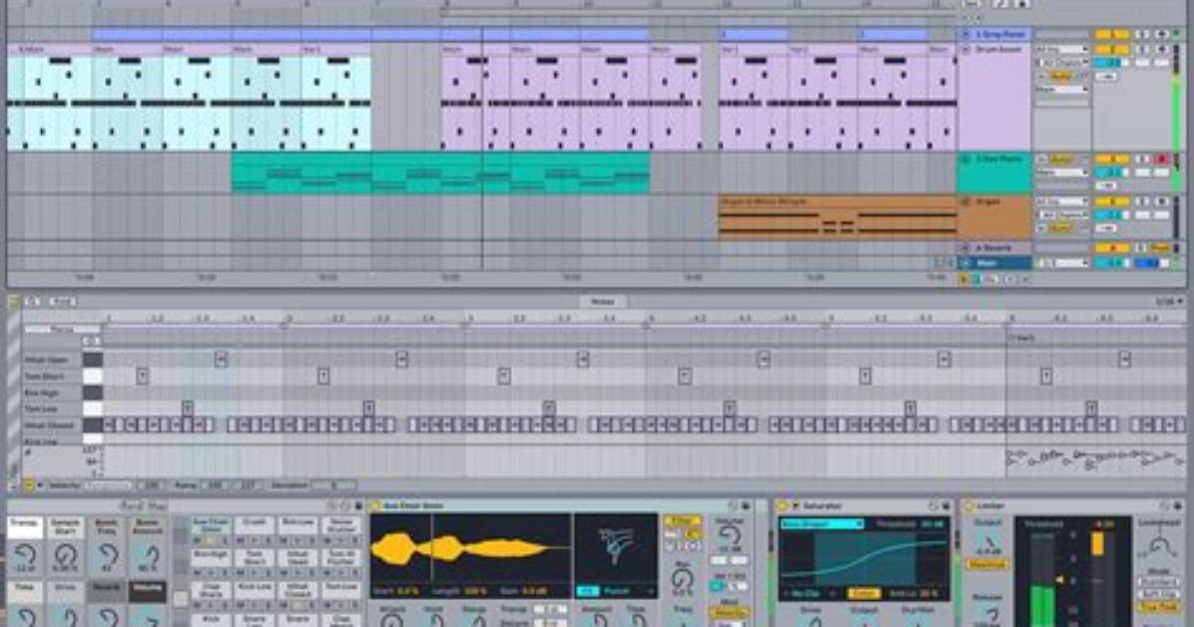Toggle the Saturator device activator
Screen dimensions: 1194x627
782,506
